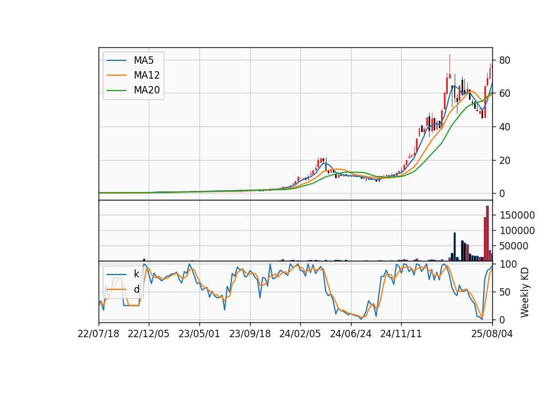Click the 24/06/24 date tick label
Viewport: 547px width, 393px height.
350,334
